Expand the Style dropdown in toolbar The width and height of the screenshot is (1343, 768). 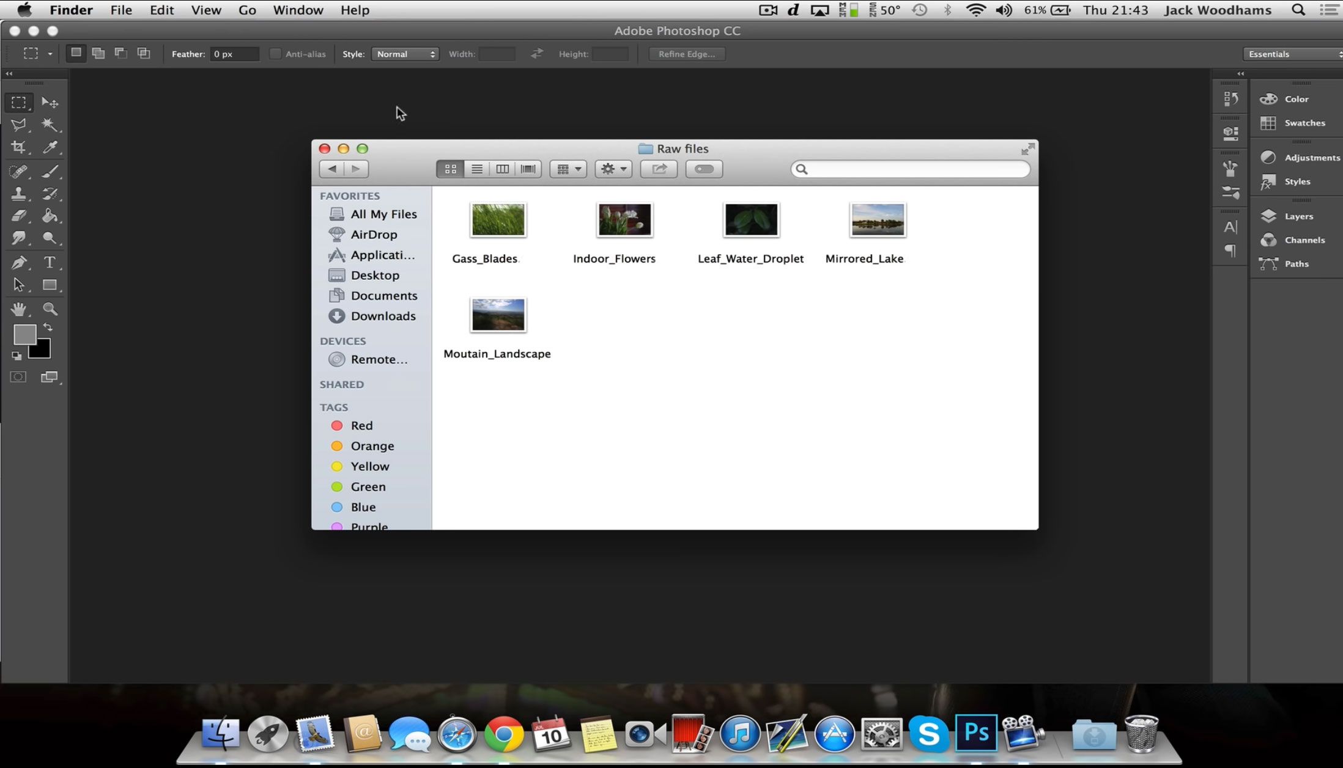coord(405,54)
